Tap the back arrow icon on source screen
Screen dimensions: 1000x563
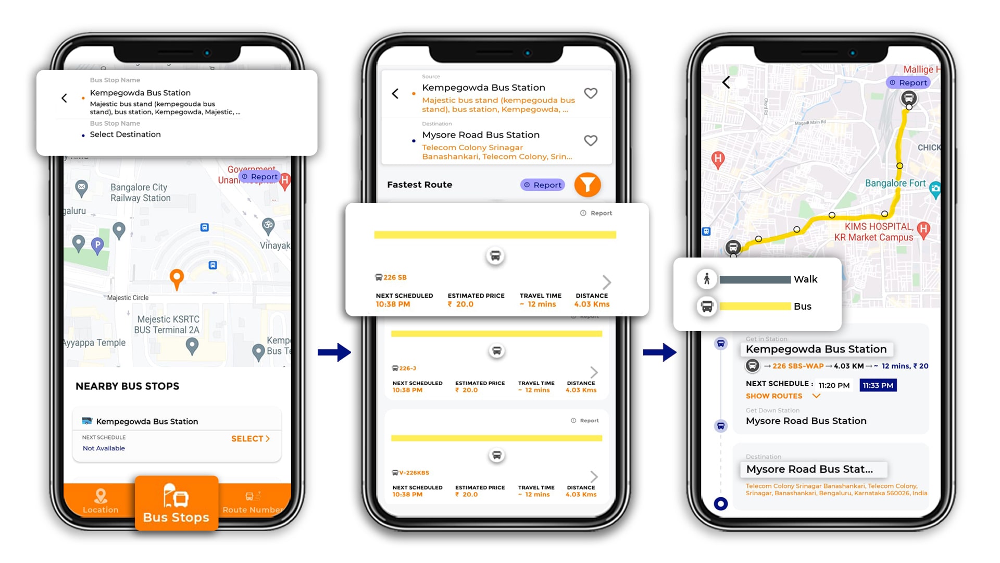(x=396, y=88)
